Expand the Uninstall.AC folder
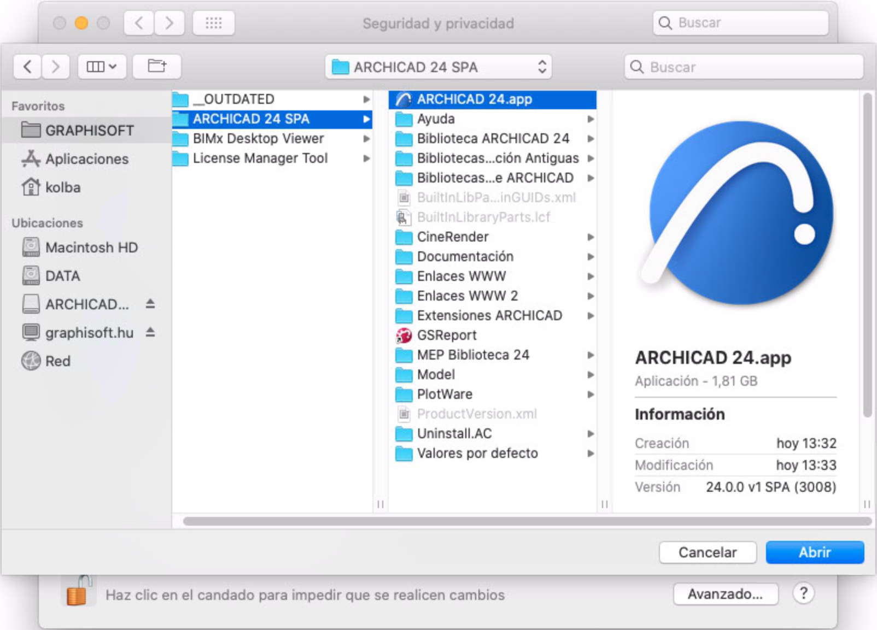 [591, 433]
